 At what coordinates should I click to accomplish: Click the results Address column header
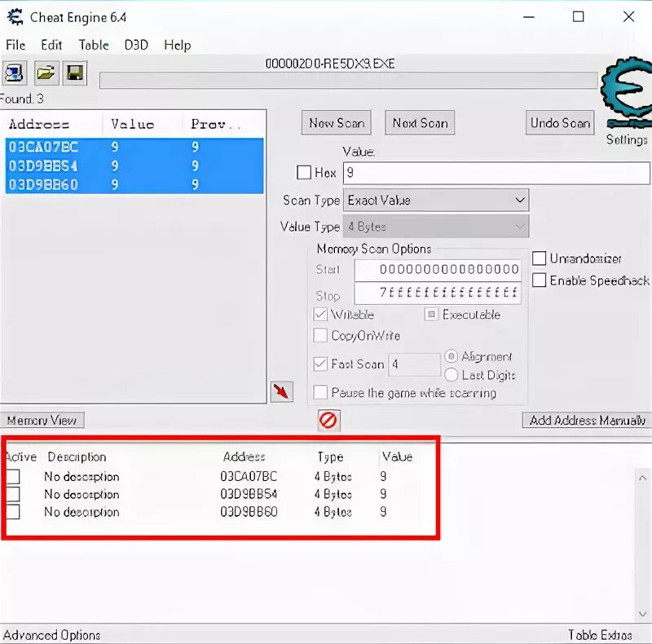[52, 124]
